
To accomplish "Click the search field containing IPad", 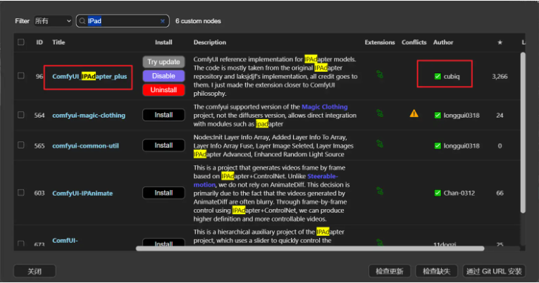I will click(123, 21).
